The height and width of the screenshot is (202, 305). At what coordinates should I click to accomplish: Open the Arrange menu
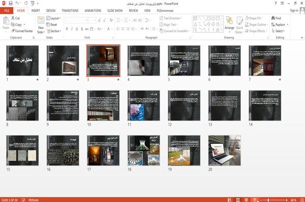tap(229, 24)
